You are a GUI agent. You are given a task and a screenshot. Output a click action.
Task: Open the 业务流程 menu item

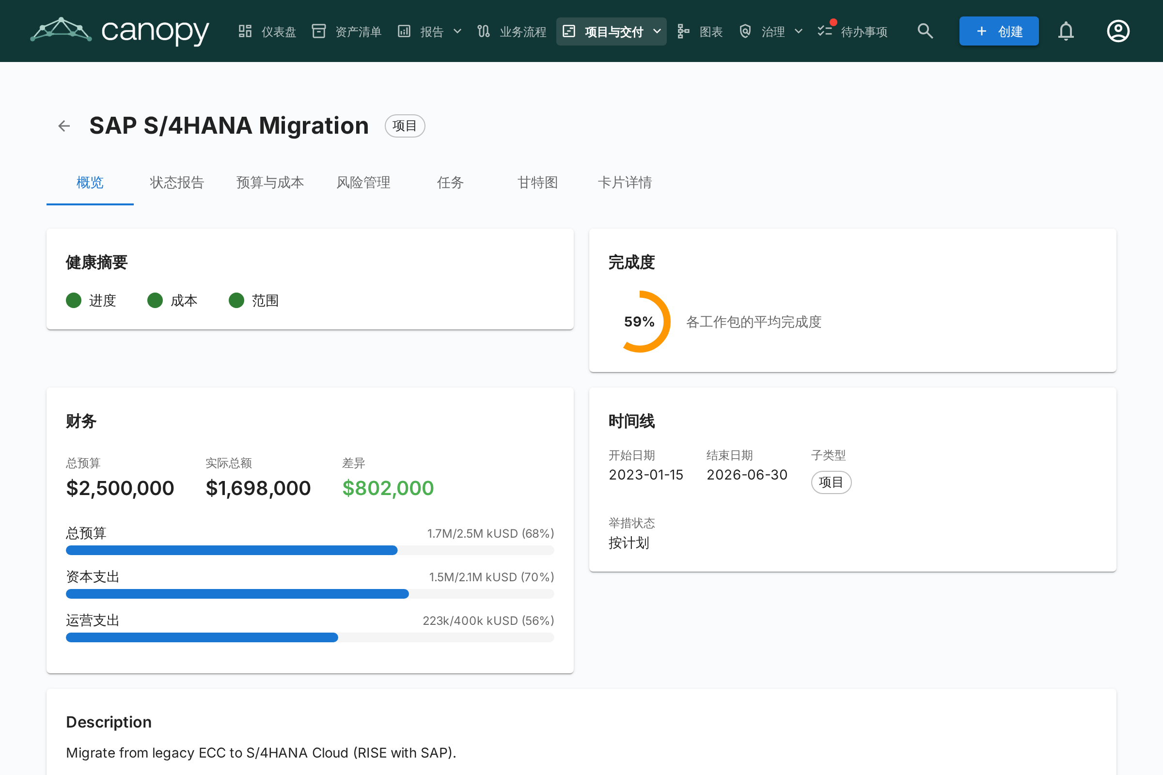click(x=512, y=31)
